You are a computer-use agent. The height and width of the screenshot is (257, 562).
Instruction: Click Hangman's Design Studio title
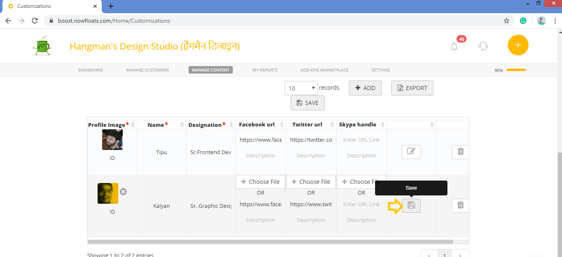tap(154, 46)
